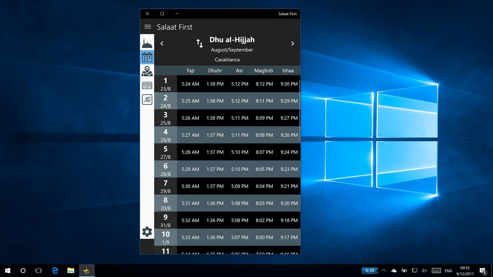Open File Explorer from the taskbar

71,271
